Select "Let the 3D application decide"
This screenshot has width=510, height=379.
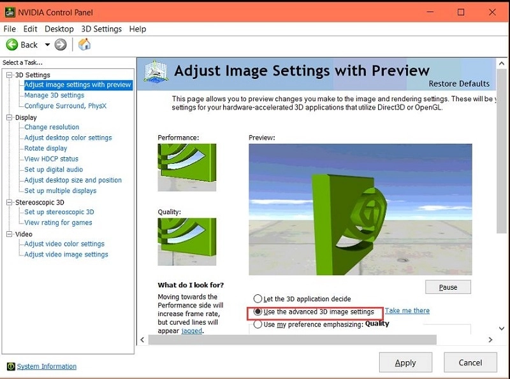tap(258, 298)
